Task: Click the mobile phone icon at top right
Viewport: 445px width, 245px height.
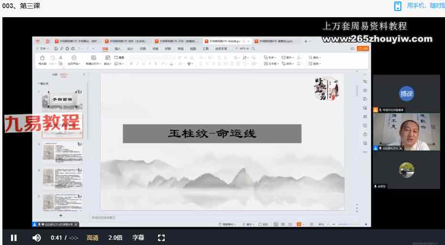Action: [x=397, y=6]
